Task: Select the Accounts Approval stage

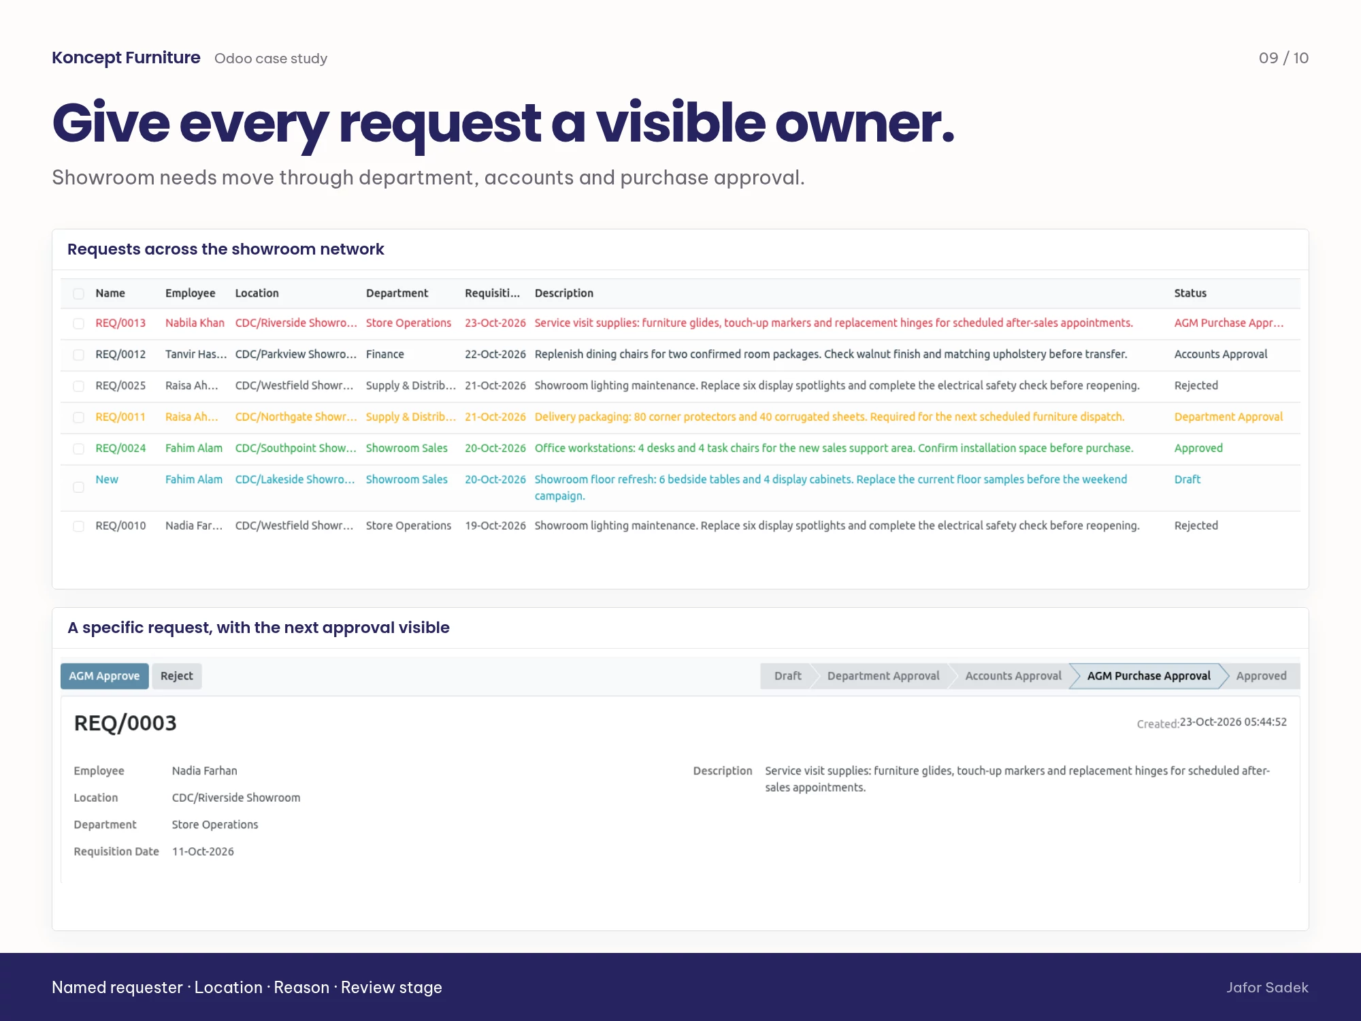Action: pos(1013,676)
